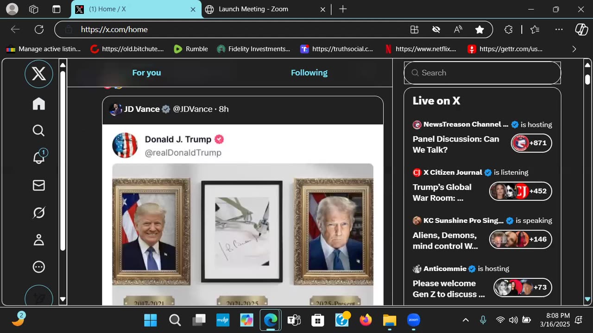Open a new browser tab
Viewport: 593px width, 333px height.
pos(343,9)
